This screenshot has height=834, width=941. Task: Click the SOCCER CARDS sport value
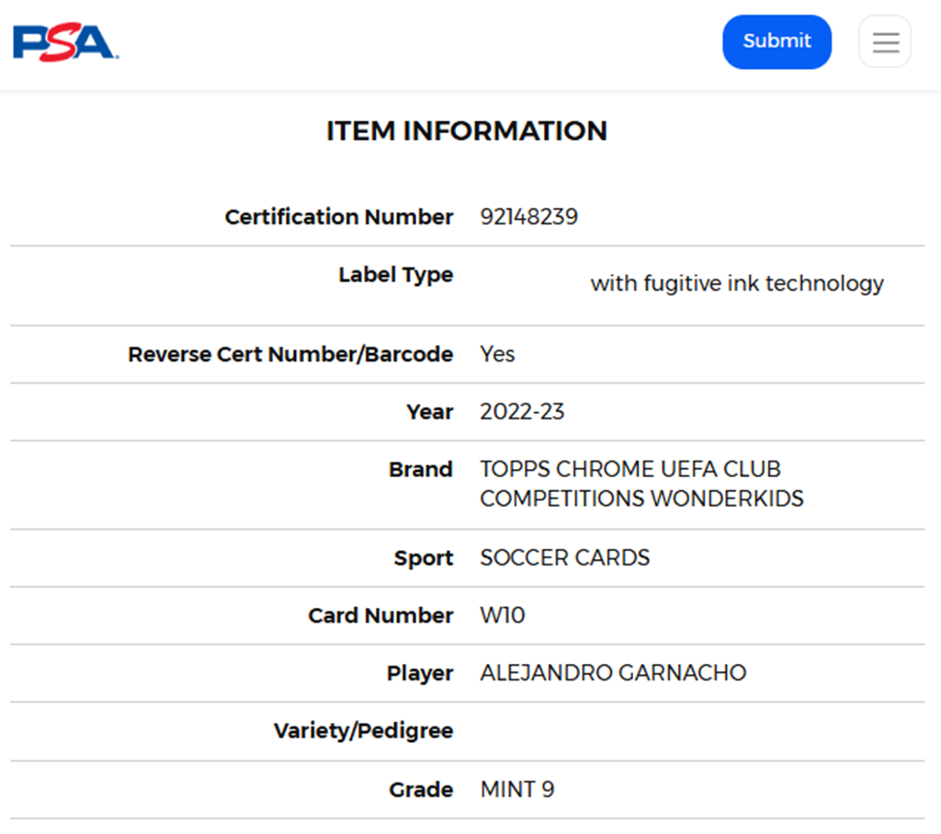(564, 558)
